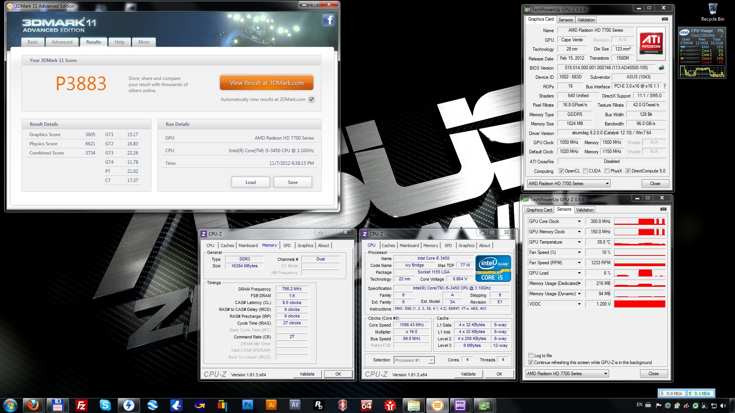Click the BIOS version save chip icon

point(661,68)
